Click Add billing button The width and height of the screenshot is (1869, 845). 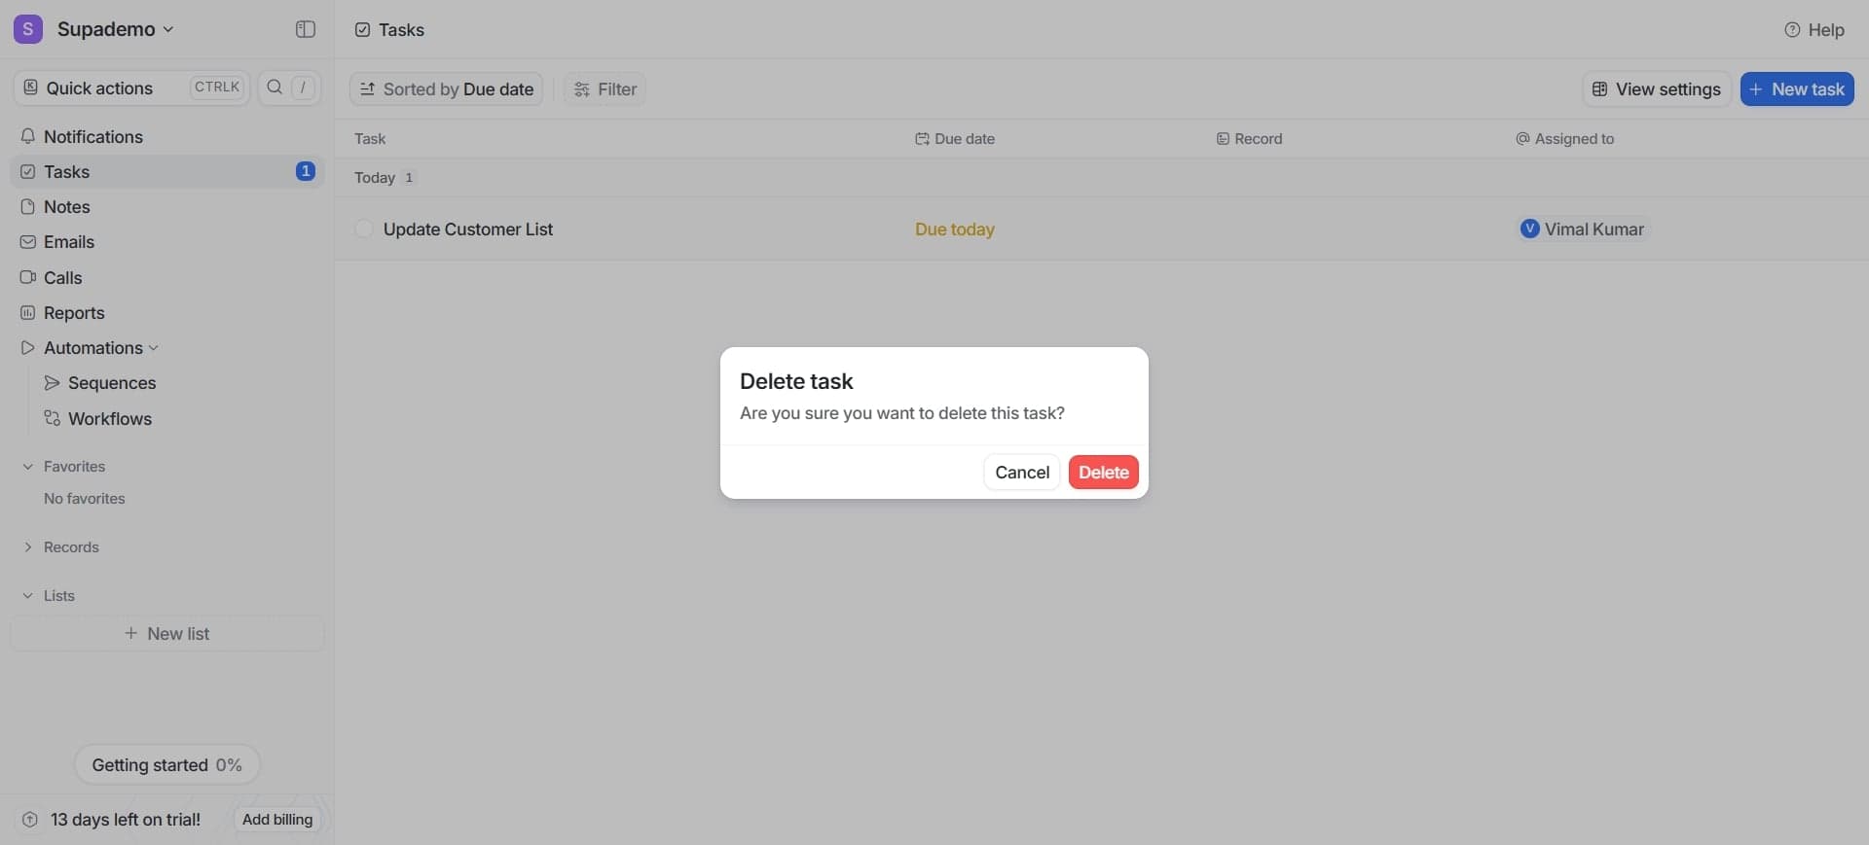tap(277, 820)
